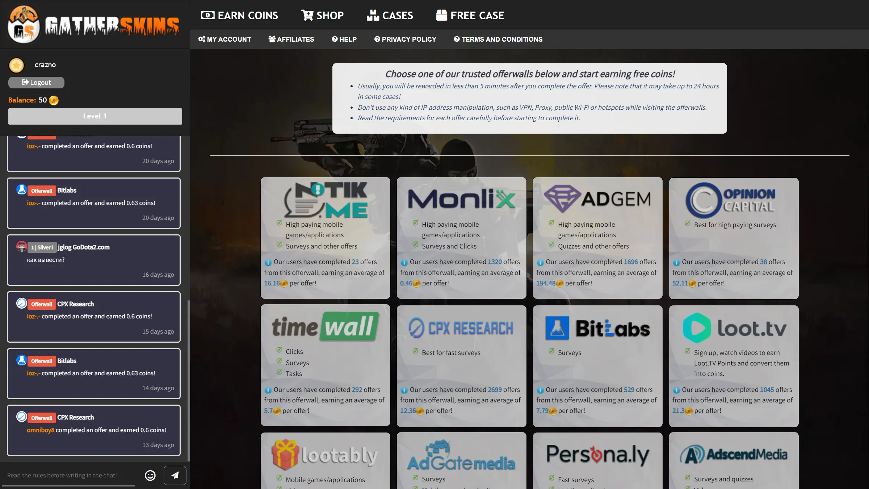Image resolution: width=869 pixels, height=489 pixels.
Task: Click info icon in timewall card
Action: [x=268, y=390]
